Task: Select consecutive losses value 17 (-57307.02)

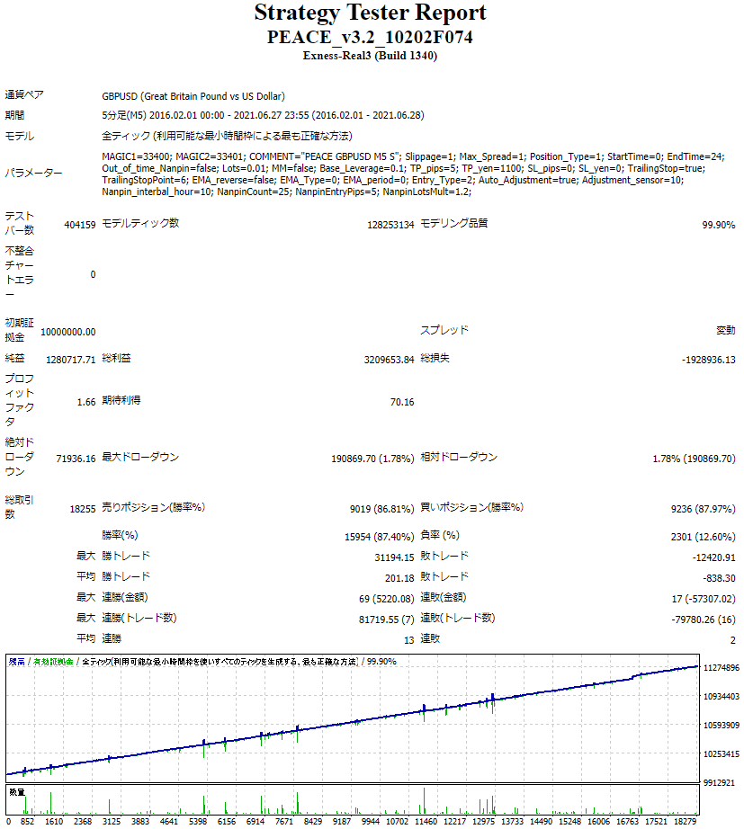Action: [704, 599]
